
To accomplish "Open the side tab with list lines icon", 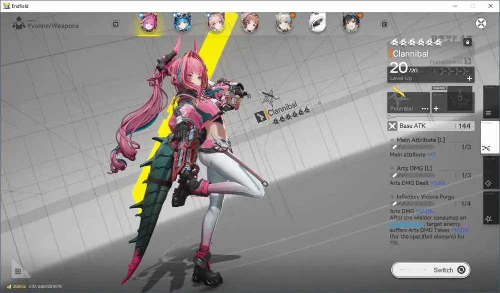I will point(491,102).
